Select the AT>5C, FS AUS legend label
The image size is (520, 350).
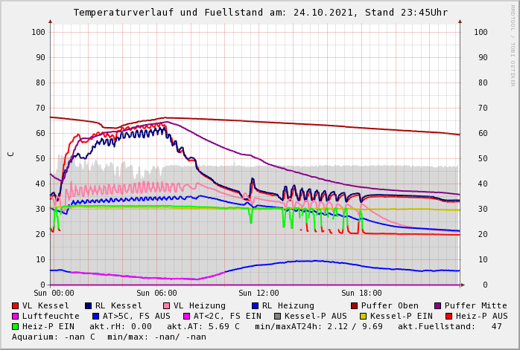pos(136,316)
